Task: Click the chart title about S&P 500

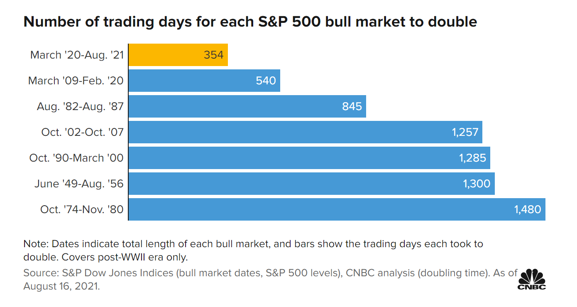Action: tap(250, 22)
